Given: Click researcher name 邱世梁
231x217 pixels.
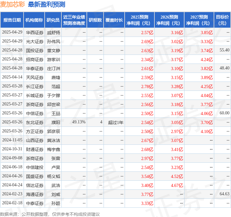Looking at the screenshot, I should pos(54,104).
